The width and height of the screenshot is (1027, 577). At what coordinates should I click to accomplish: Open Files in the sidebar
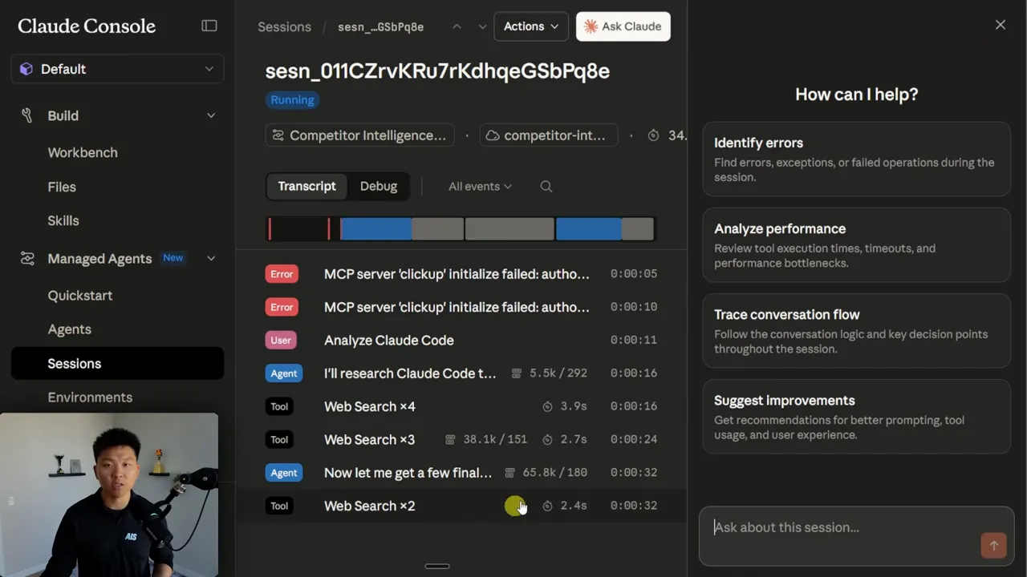[x=62, y=187]
